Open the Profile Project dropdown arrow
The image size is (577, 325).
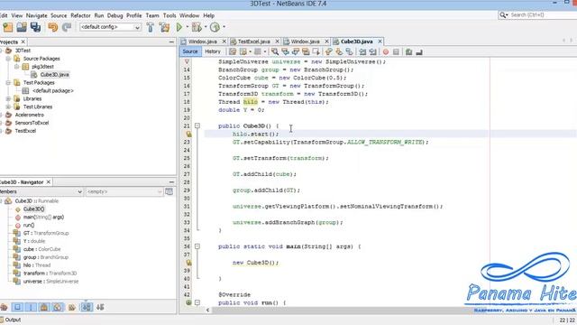tap(224, 27)
